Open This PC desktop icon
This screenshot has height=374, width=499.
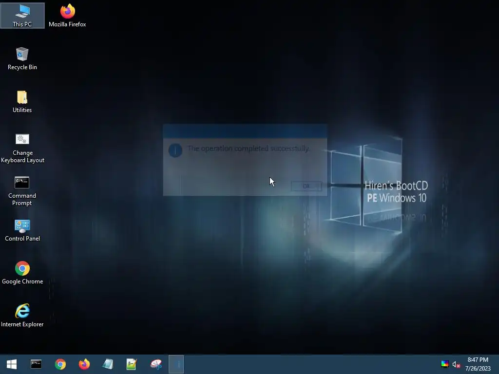tap(22, 16)
